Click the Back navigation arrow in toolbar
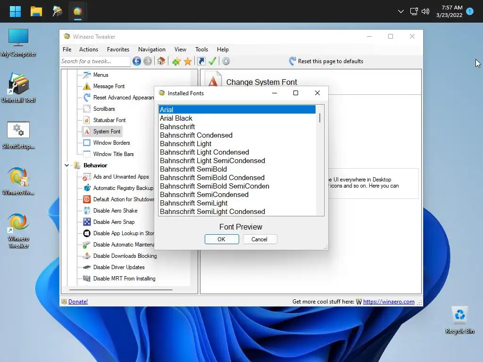483x362 pixels. tap(137, 61)
